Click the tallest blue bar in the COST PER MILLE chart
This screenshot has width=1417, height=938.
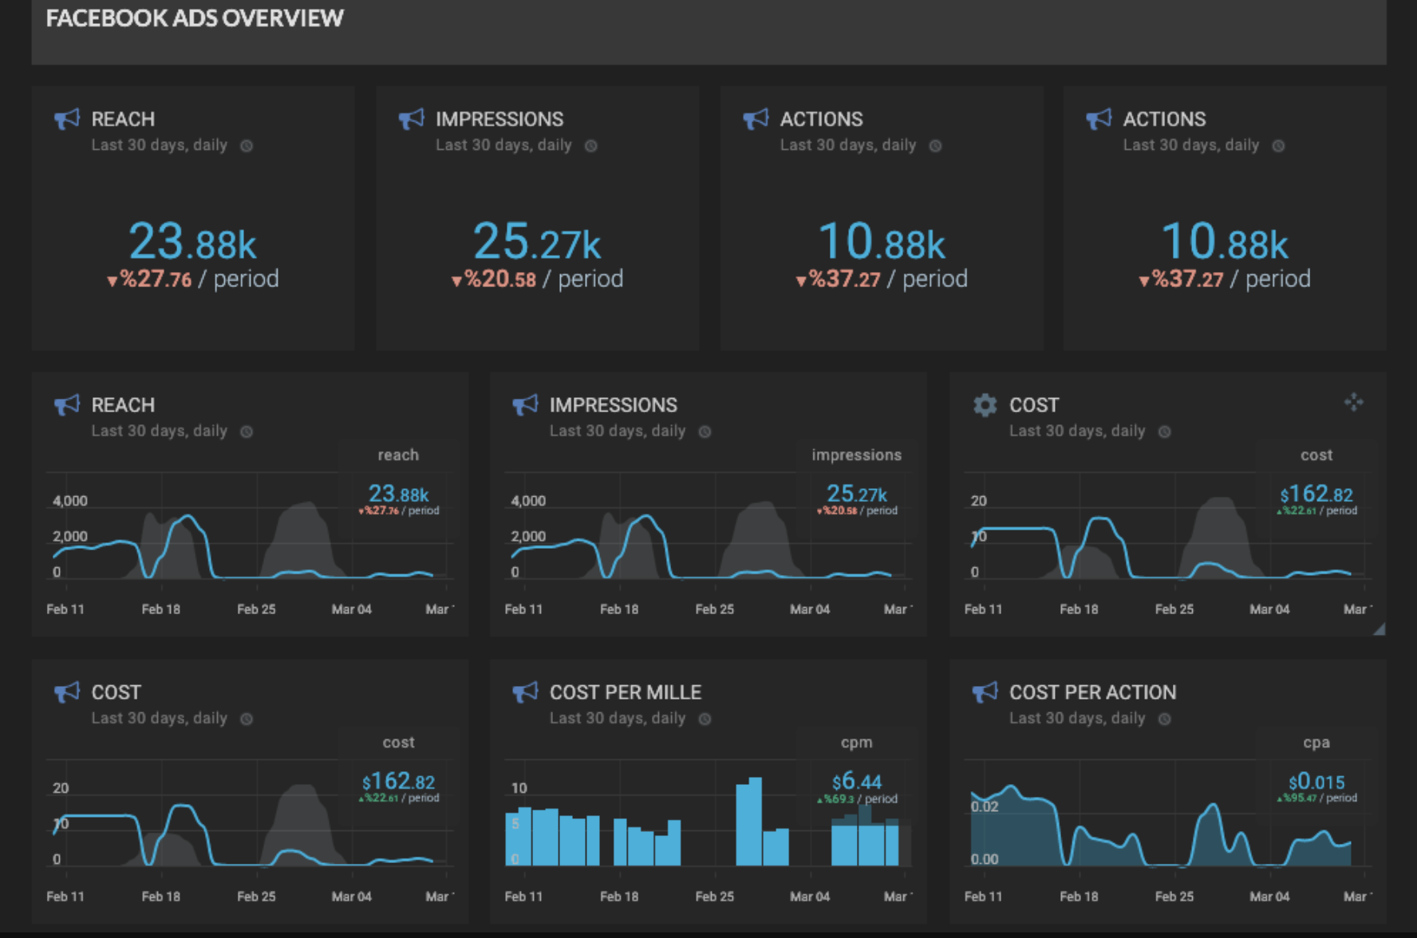pyautogui.click(x=755, y=822)
